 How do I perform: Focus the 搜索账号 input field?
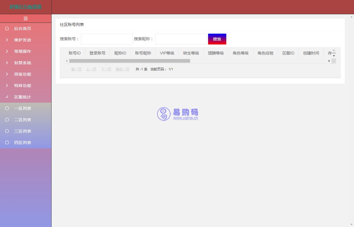107,39
